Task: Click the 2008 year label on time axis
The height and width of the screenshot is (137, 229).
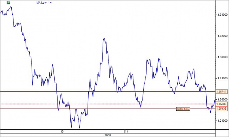Action: click(x=108, y=135)
